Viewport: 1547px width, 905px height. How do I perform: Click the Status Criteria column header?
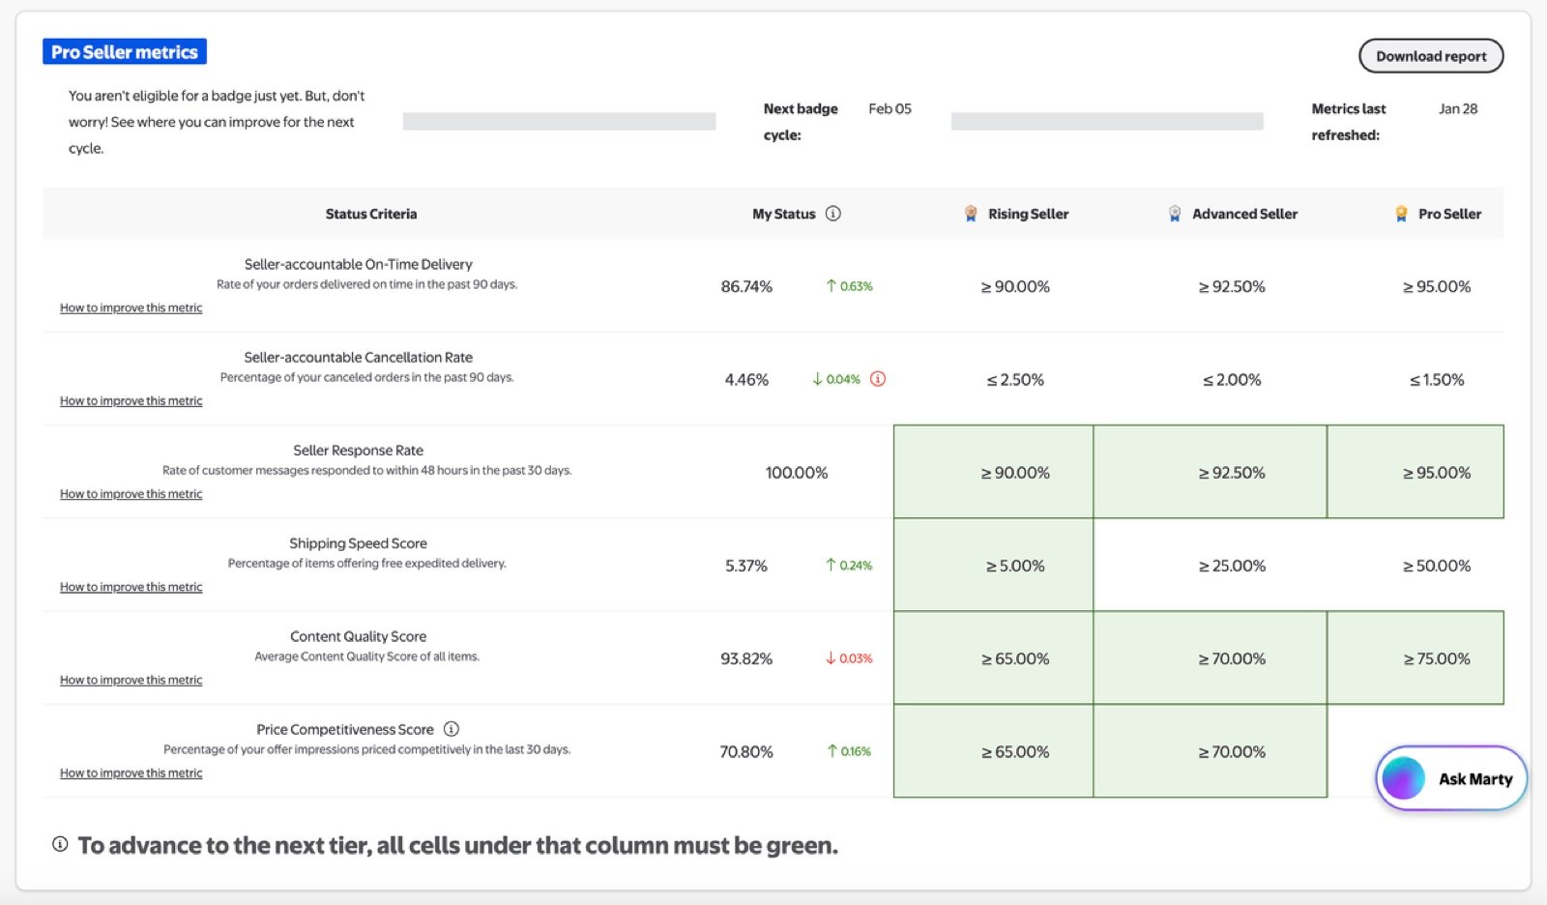371,214
